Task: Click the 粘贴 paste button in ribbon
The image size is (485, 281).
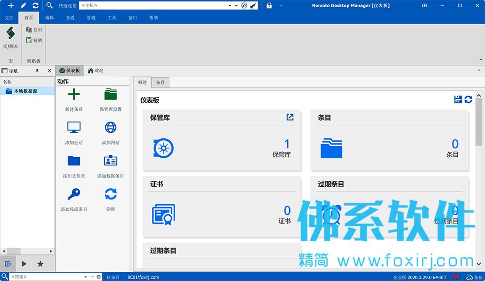Action: [x=34, y=40]
